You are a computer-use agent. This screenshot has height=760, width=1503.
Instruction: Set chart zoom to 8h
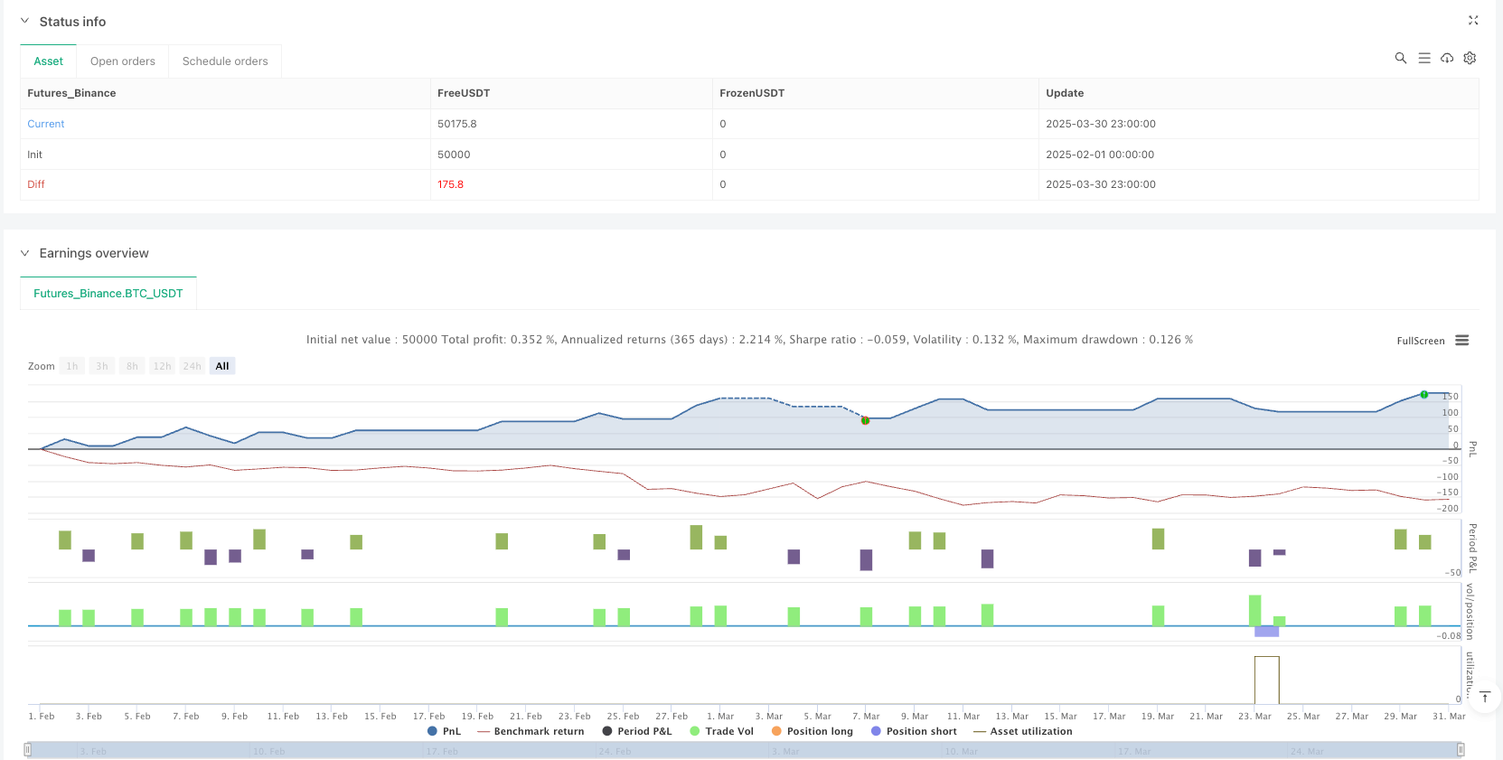pyautogui.click(x=132, y=366)
